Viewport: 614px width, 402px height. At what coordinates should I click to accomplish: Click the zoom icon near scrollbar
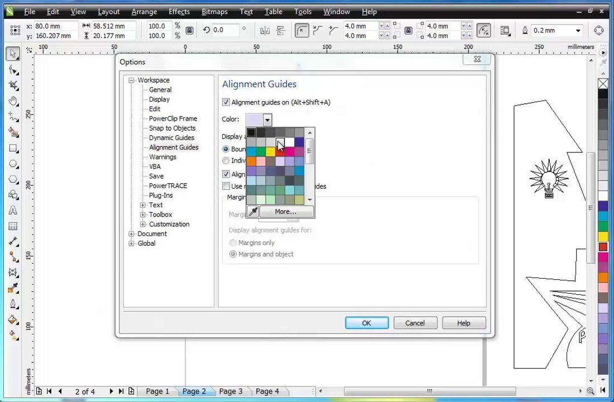591,391
